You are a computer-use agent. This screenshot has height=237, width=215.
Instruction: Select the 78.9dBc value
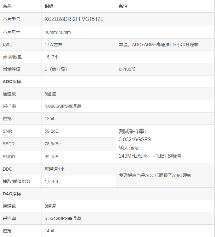point(53,144)
